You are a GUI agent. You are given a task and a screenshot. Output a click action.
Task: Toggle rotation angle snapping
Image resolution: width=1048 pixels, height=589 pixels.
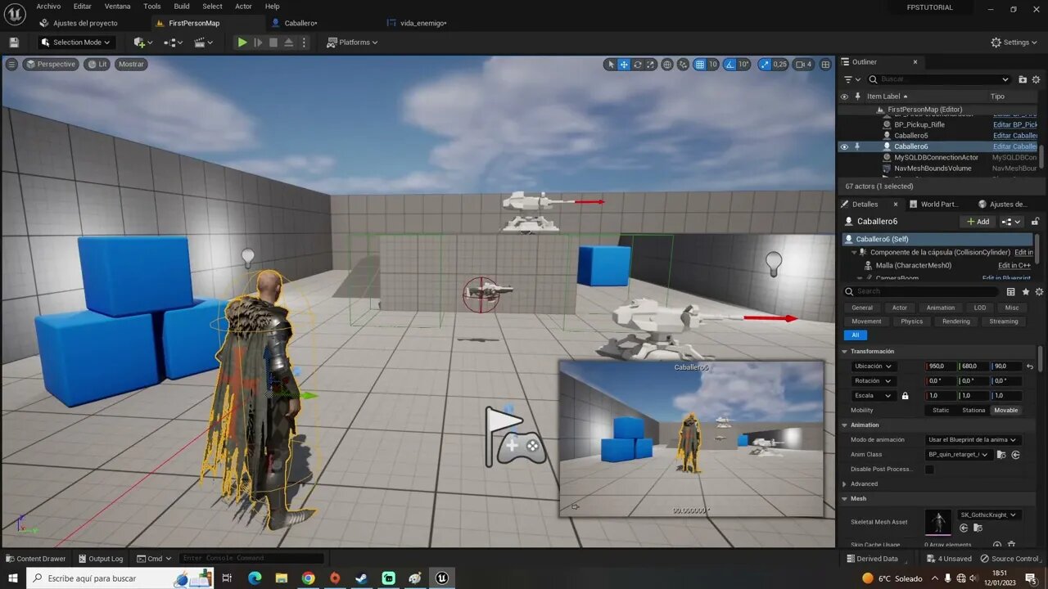(x=730, y=65)
